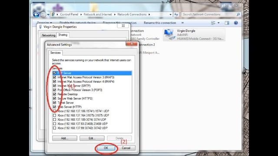Viewport: 278px width, 156px height.
Task: Select Control Panel in breadcrumb path
Action: (69, 14)
